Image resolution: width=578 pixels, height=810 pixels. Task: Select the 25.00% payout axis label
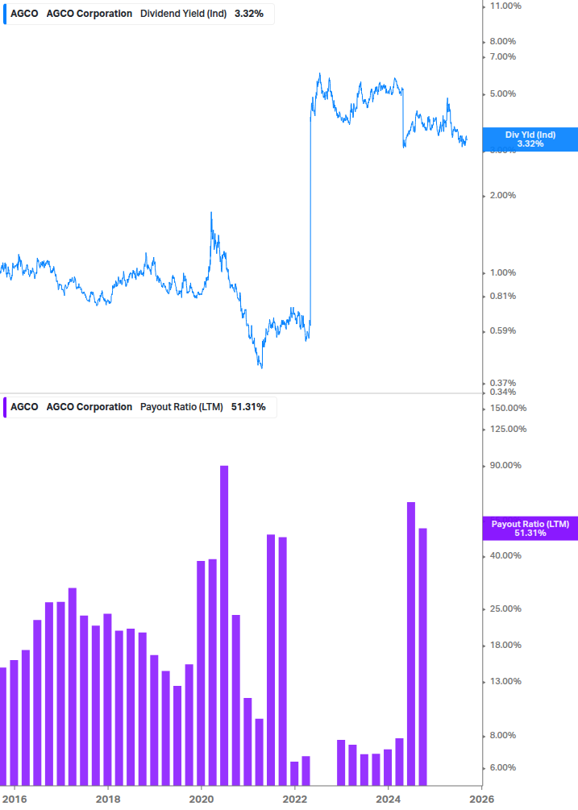click(x=505, y=609)
